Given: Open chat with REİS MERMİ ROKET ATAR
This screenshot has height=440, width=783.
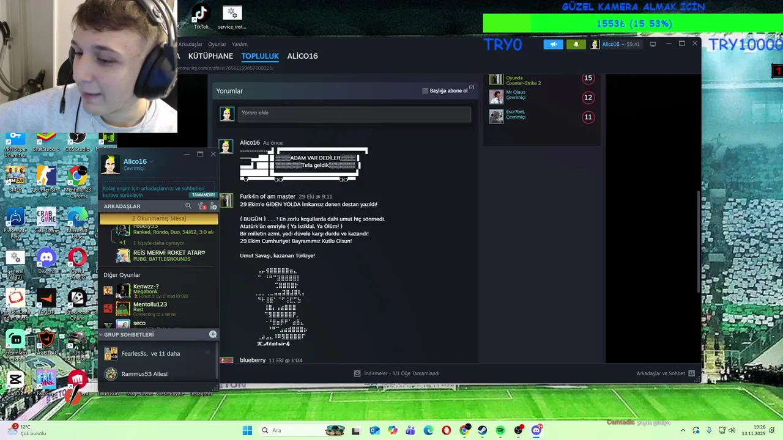Looking at the screenshot, I should pyautogui.click(x=161, y=255).
